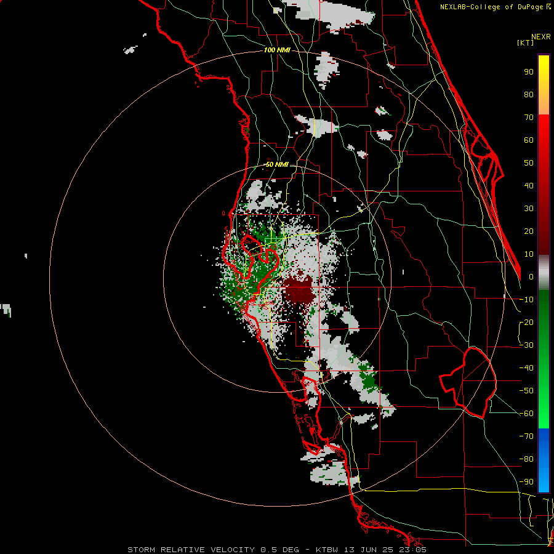Click the -10 value on the velocity scale
This screenshot has height=554, width=554.
pyautogui.click(x=527, y=300)
